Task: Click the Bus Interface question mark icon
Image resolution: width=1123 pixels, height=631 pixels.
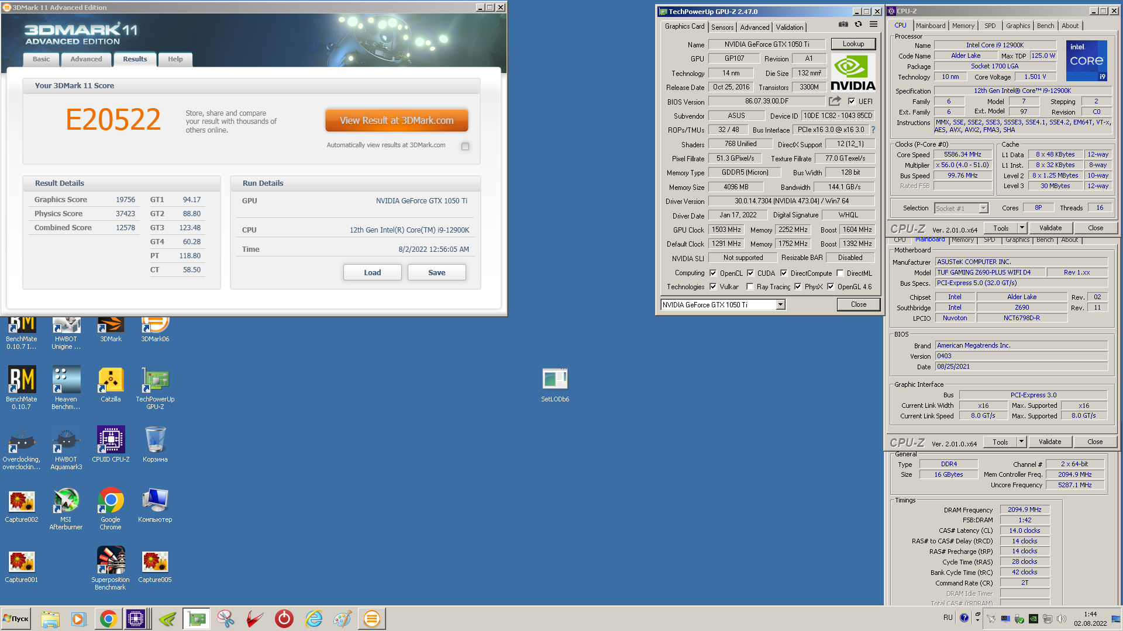Action: click(873, 130)
